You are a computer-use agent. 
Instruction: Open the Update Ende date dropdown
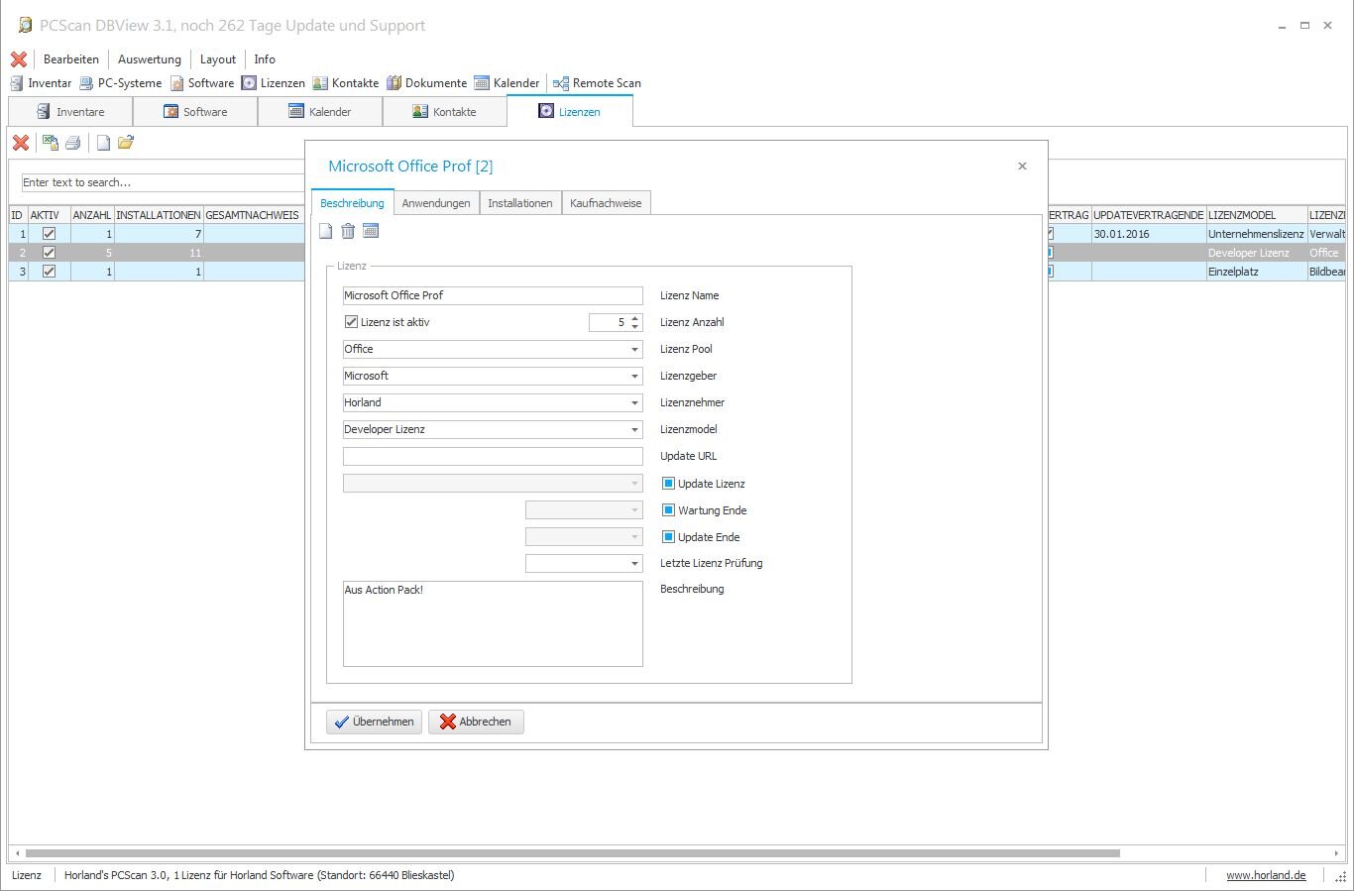tap(634, 537)
